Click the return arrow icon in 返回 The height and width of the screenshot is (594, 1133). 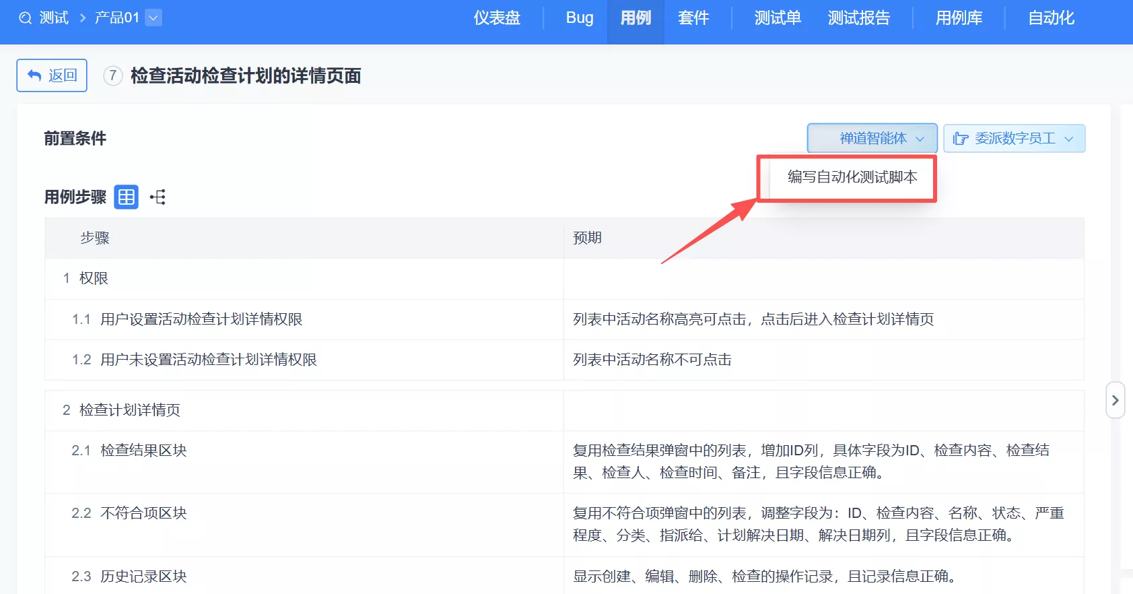34,75
